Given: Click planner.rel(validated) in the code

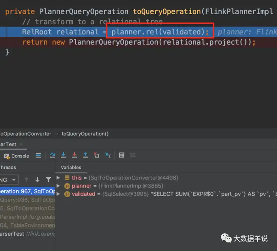Looking at the screenshot, I should pyautogui.click(x=158, y=32).
